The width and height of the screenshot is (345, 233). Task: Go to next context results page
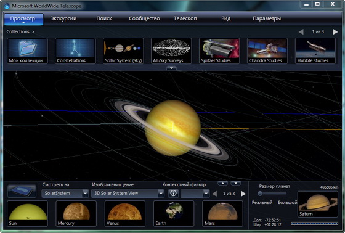[243, 194]
